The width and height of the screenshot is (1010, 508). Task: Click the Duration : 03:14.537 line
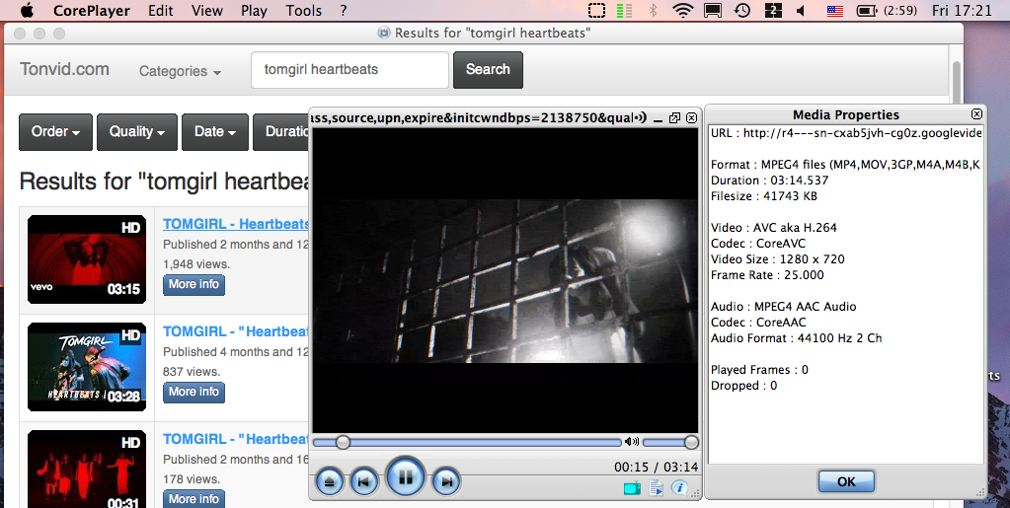click(x=770, y=181)
